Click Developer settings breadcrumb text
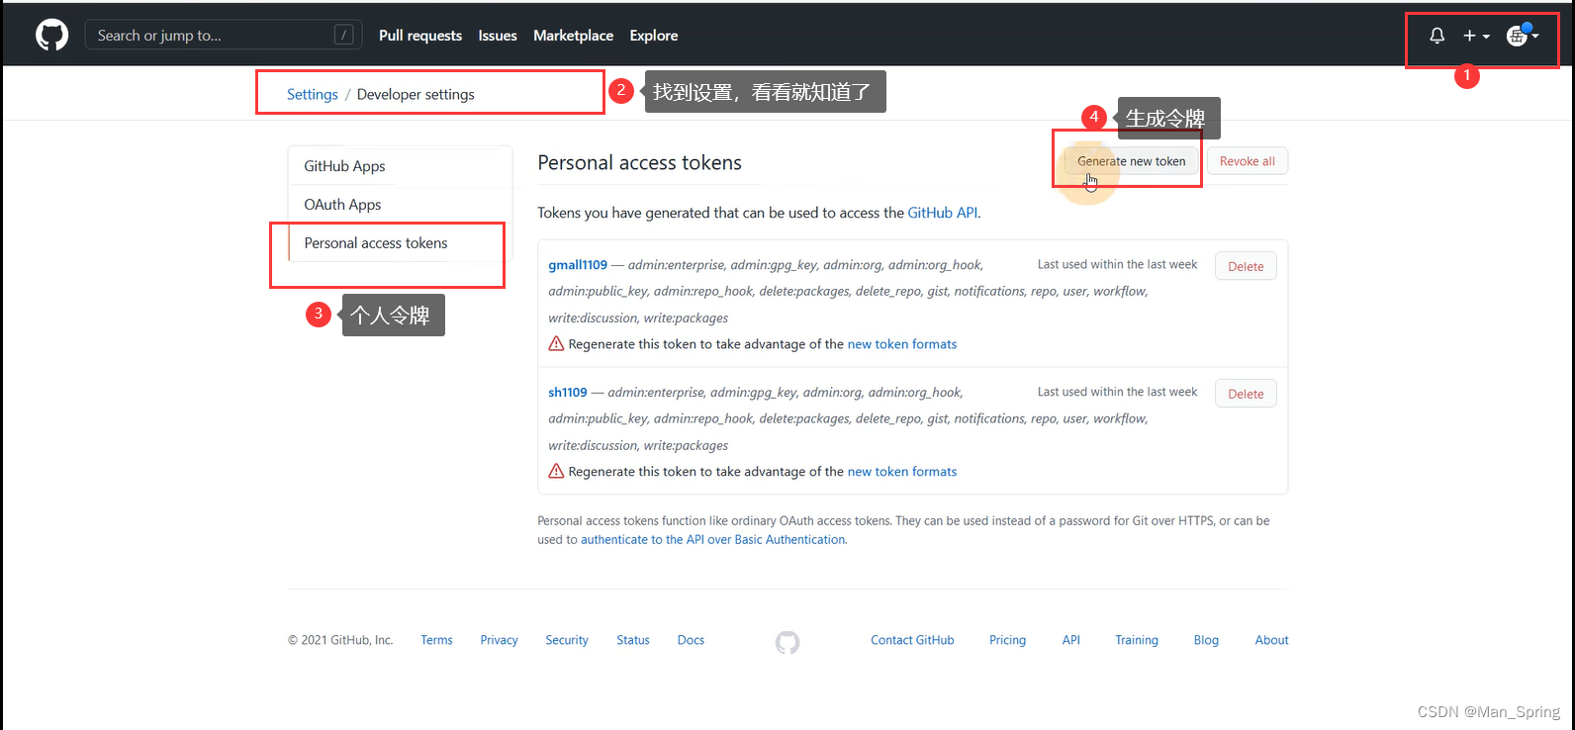Viewport: 1575px width, 730px height. point(416,94)
